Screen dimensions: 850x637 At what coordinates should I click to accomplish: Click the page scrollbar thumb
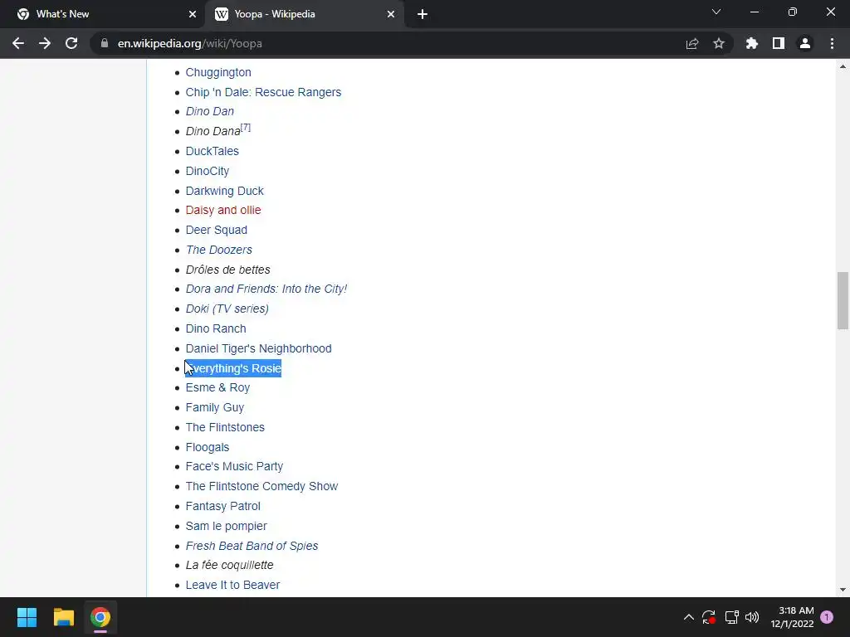point(843,300)
